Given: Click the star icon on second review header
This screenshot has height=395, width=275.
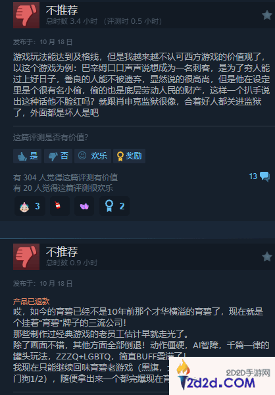Looking at the screenshot, I should click(266, 257).
